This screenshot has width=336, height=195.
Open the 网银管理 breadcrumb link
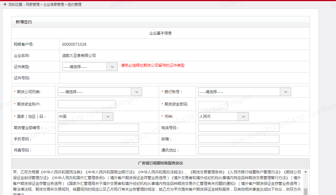click(33, 5)
